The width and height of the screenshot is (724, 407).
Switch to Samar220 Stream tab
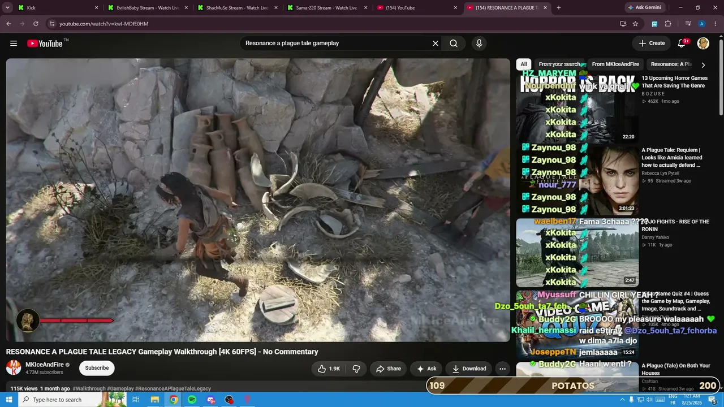pyautogui.click(x=326, y=8)
